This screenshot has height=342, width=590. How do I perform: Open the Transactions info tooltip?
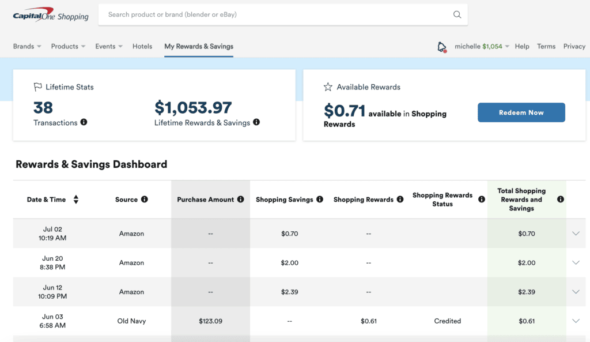pos(84,122)
